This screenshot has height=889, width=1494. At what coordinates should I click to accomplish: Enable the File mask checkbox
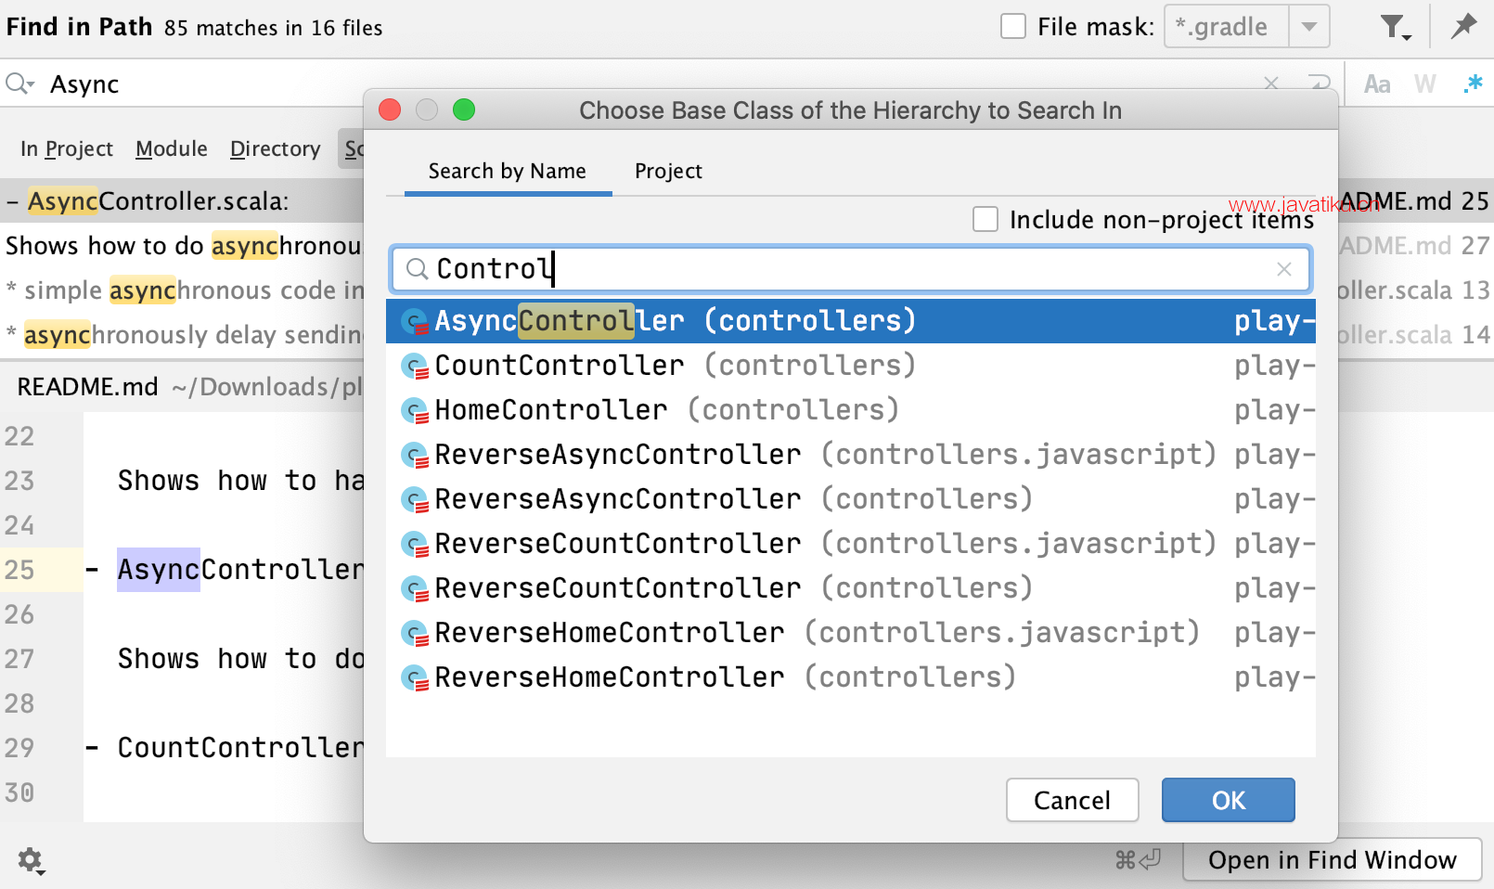coord(1013,26)
